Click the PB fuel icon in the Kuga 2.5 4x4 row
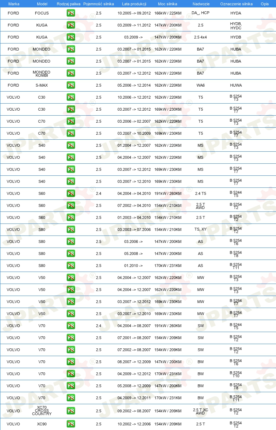The image size is (276, 430). pos(71,37)
